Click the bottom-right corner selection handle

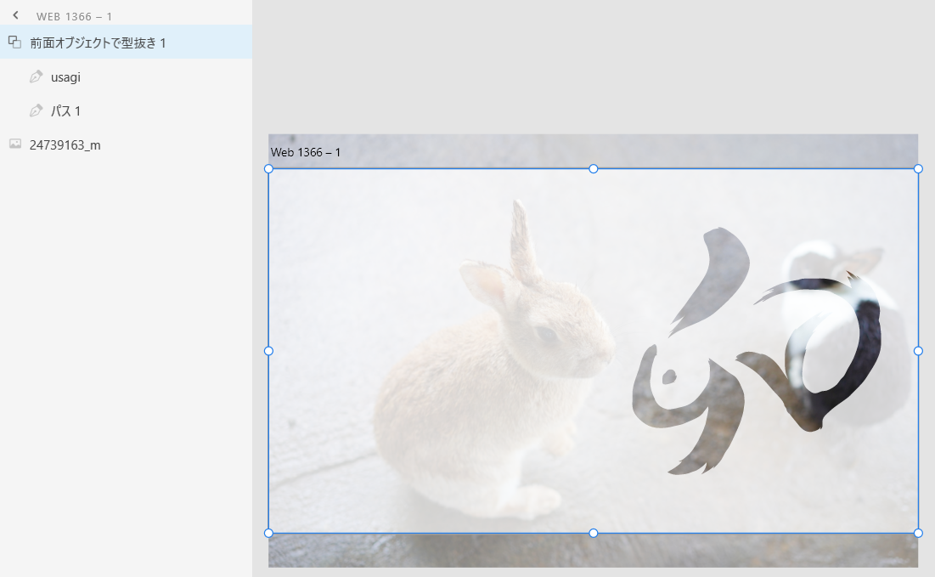pos(918,533)
